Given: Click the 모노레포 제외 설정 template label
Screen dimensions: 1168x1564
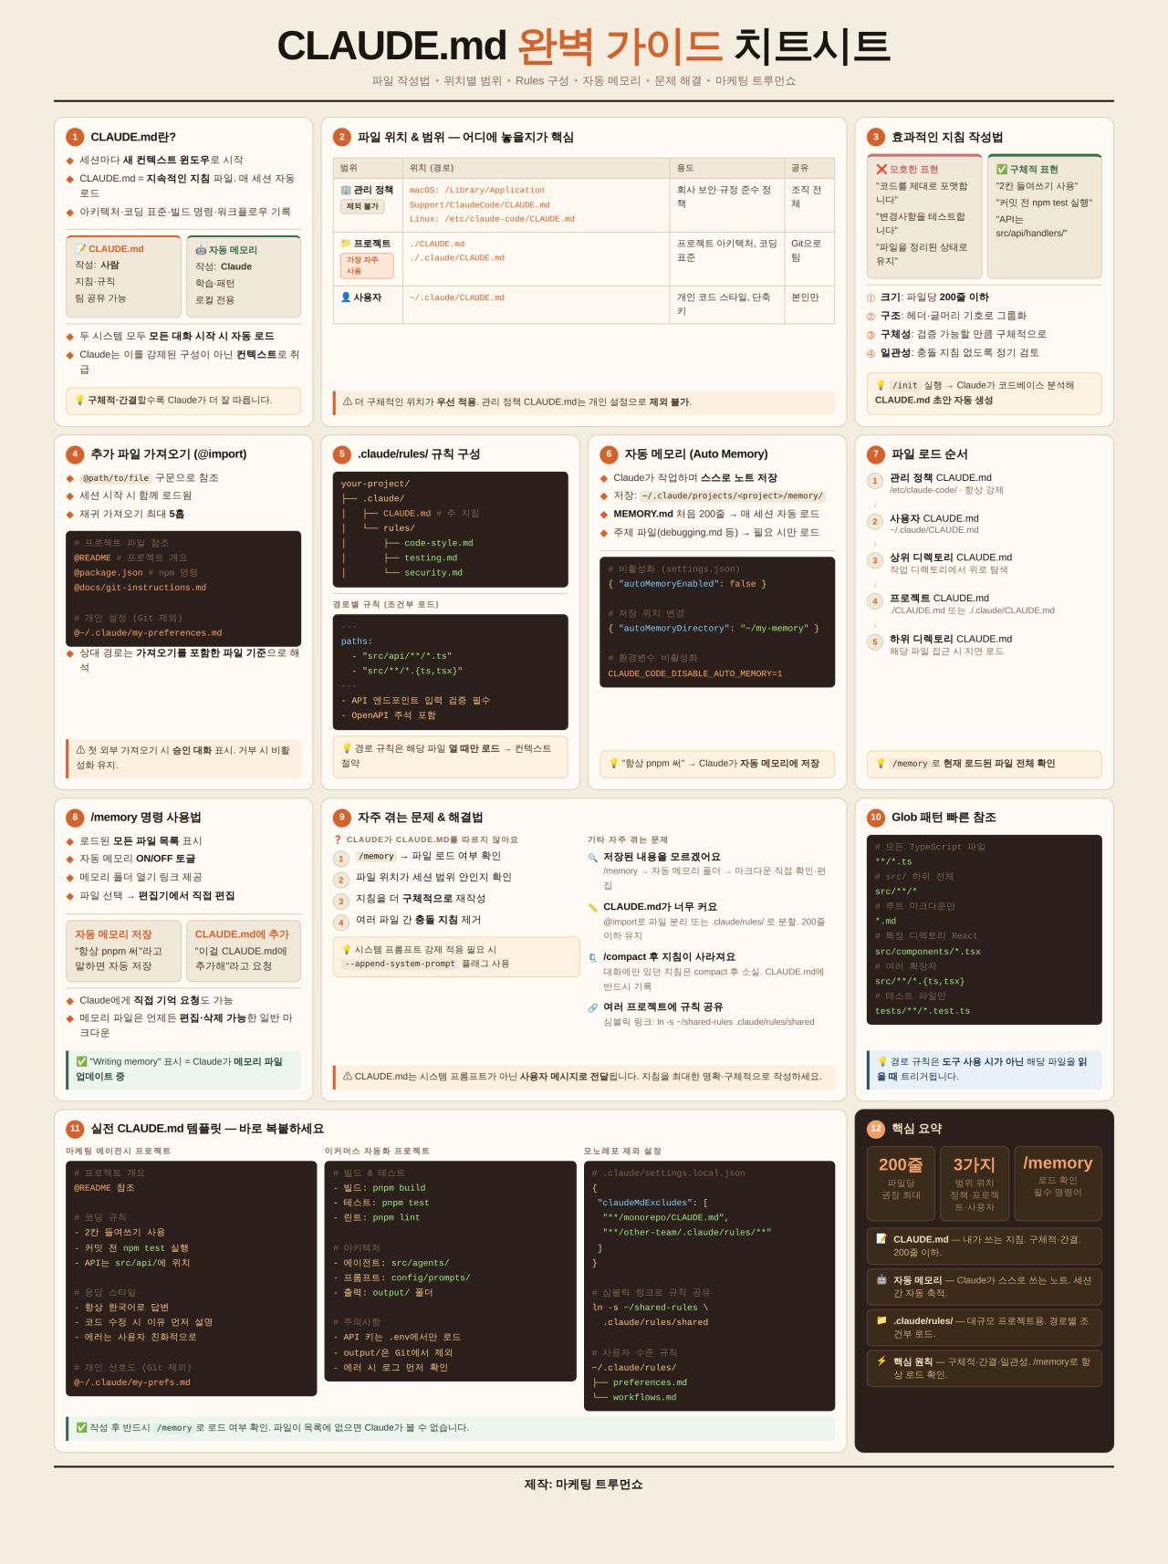Looking at the screenshot, I should 623,1152.
